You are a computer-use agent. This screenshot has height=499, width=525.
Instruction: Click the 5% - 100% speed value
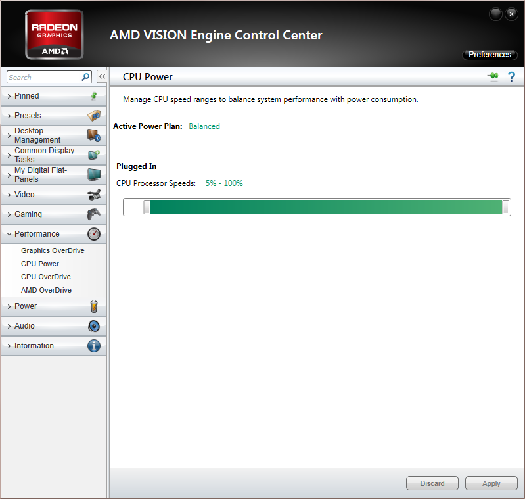[x=224, y=183]
